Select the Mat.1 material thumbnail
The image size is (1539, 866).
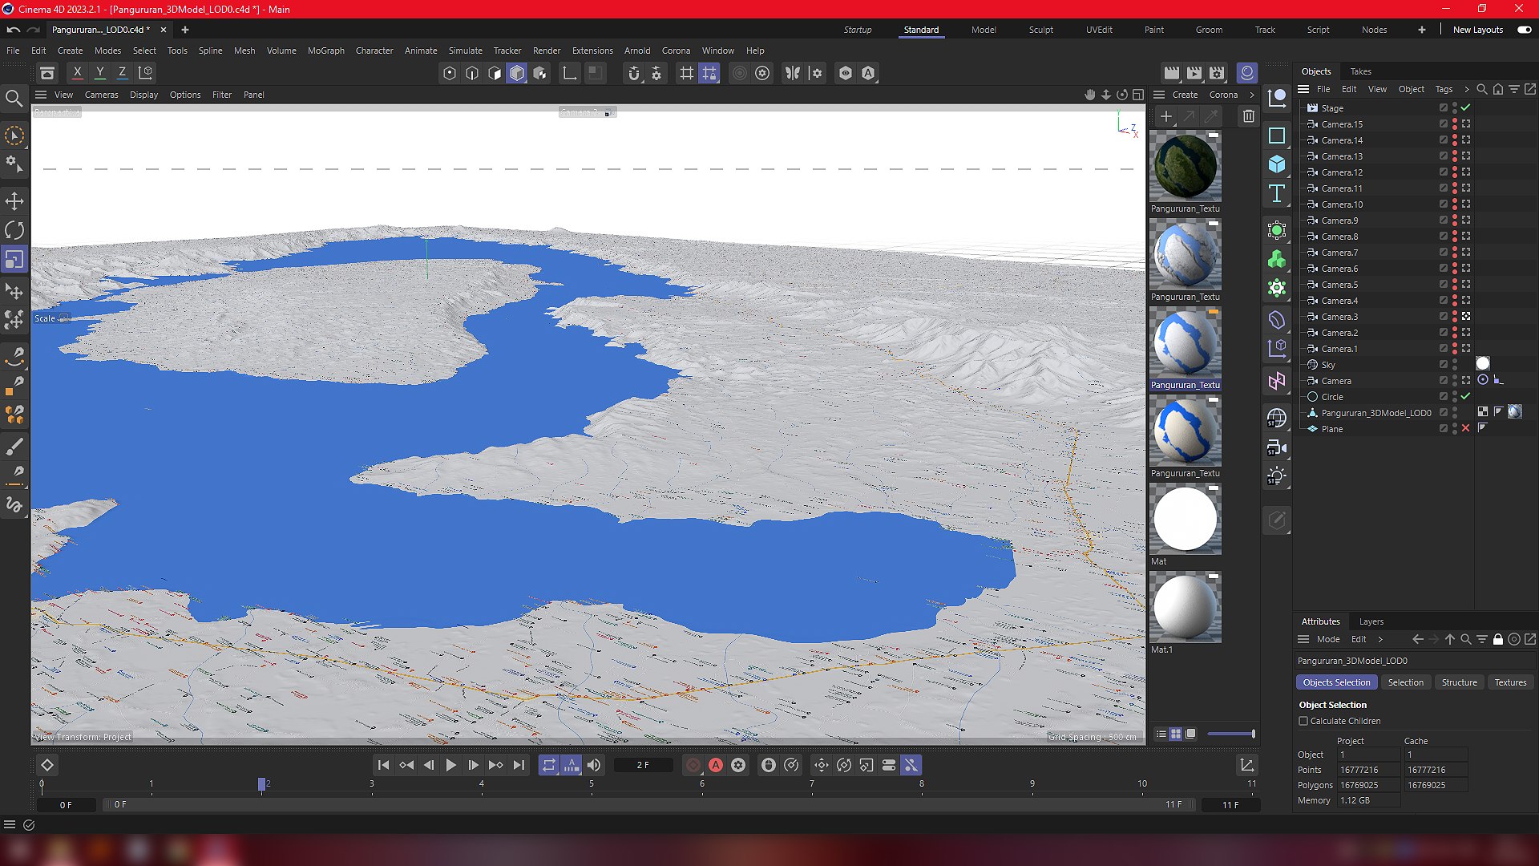click(1185, 608)
